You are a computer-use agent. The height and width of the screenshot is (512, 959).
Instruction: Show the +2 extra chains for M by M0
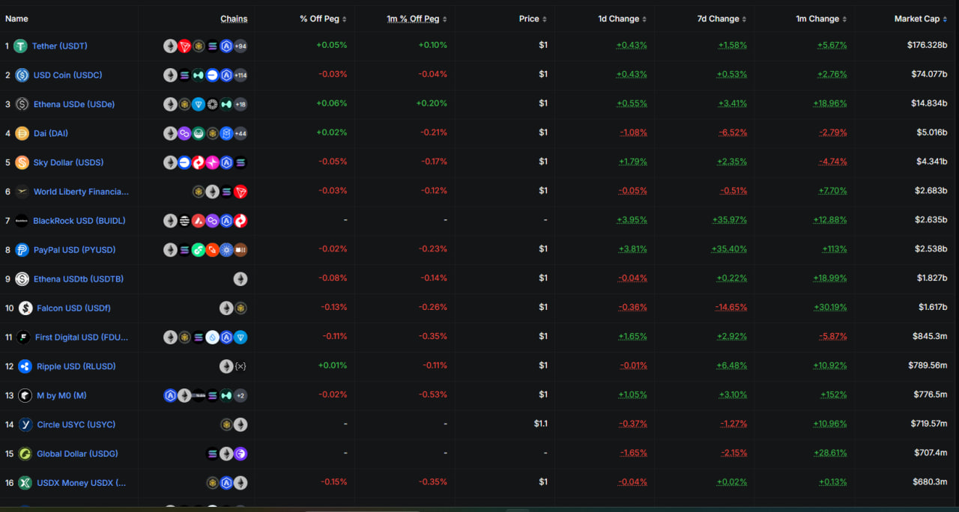click(x=240, y=395)
